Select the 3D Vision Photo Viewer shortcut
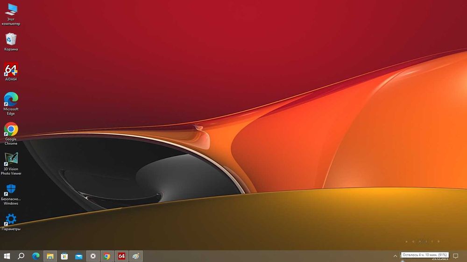This screenshot has width=467, height=262. pyautogui.click(x=11, y=163)
